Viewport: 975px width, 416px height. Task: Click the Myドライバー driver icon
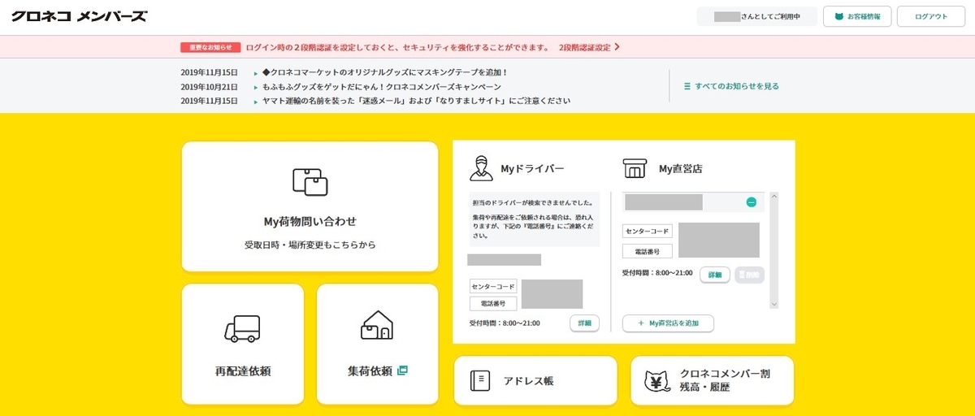[481, 168]
